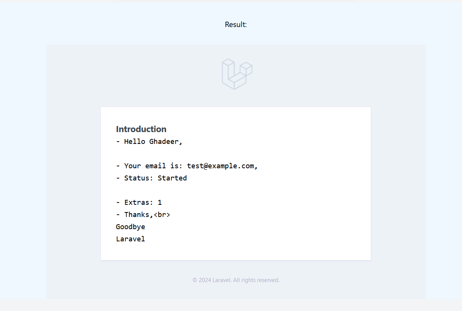
Task: Click the number "1" after Extras
Action: (x=160, y=203)
